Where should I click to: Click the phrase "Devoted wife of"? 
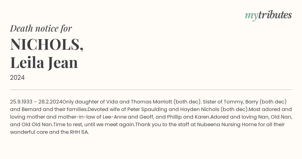click(107, 109)
